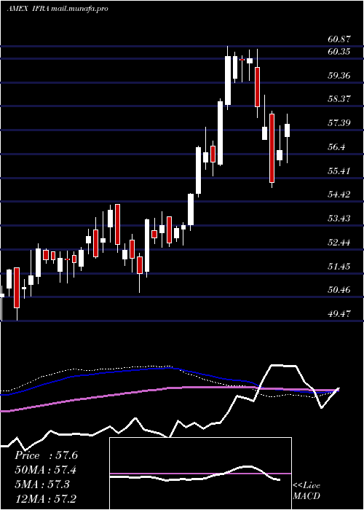Click the 56.4 price axis label
364x510 pixels.
[x=336, y=147]
